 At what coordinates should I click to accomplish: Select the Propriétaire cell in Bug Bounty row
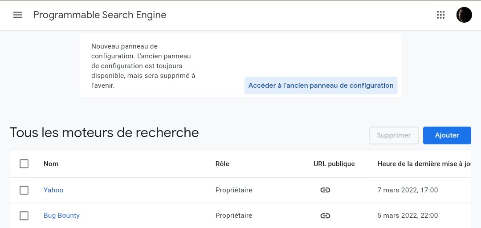tap(234, 216)
